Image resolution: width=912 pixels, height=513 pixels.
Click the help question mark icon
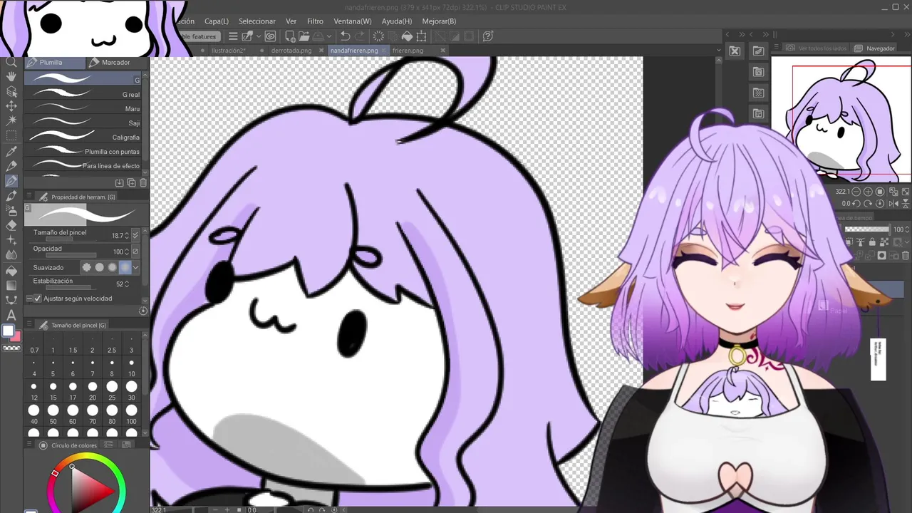pyautogui.click(x=488, y=36)
